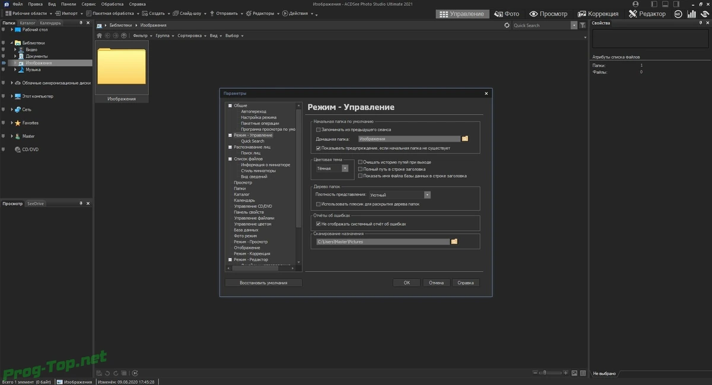712x385 pixels.
Task: Switch to the SeeDrive tab
Action: pos(36,204)
